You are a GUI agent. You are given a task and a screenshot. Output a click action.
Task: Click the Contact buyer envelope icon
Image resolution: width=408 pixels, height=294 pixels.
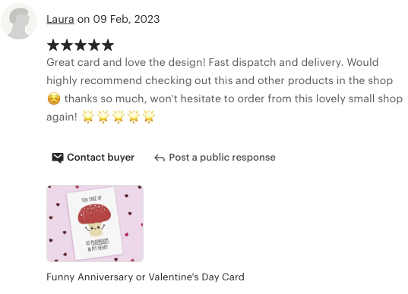(58, 158)
